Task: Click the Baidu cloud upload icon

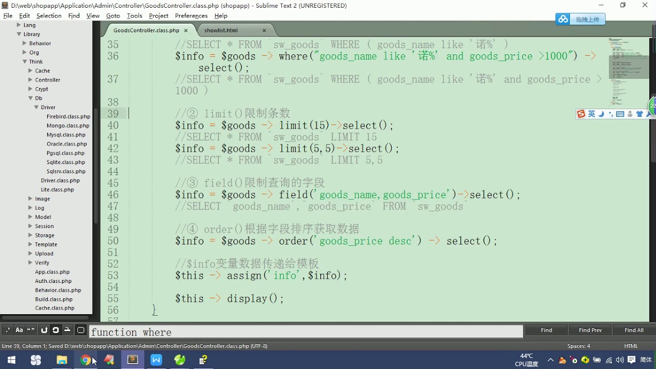Action: (563, 19)
